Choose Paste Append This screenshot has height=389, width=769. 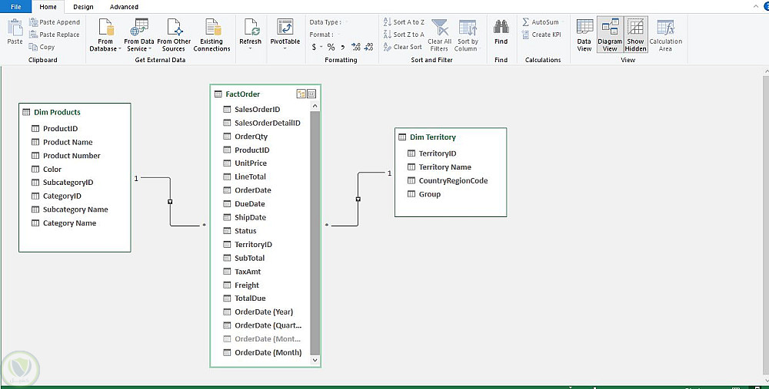tap(55, 22)
